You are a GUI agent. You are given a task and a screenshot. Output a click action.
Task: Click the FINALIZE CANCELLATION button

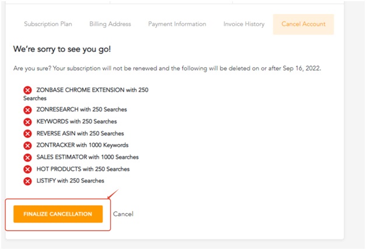(x=58, y=214)
